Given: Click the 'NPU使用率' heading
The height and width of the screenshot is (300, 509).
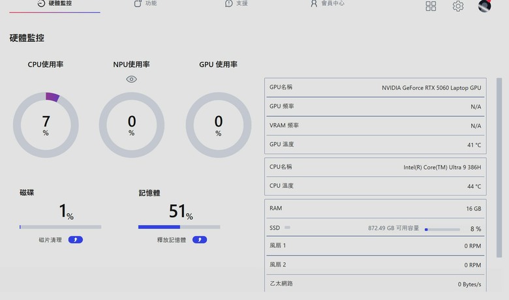Looking at the screenshot, I should (x=131, y=64).
